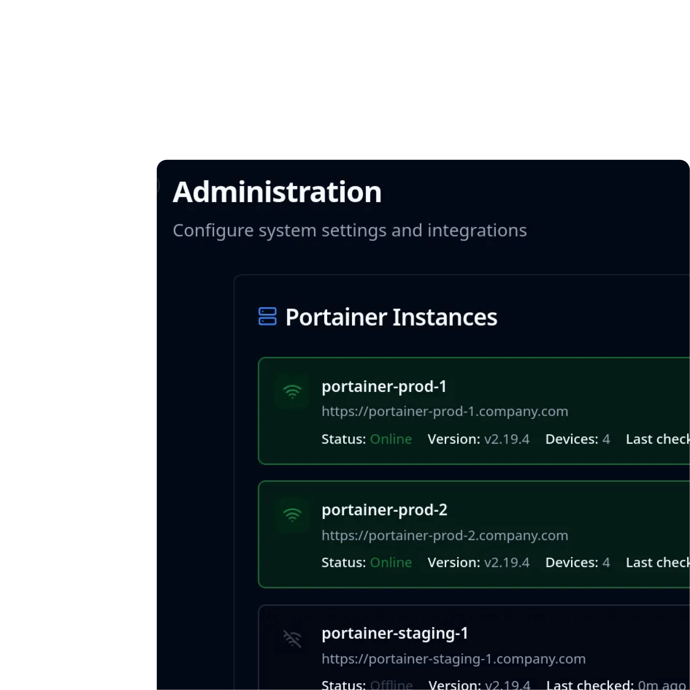Viewport: 690px width, 690px height.
Task: Click the Online status of portainer-prod-1
Action: click(391, 439)
